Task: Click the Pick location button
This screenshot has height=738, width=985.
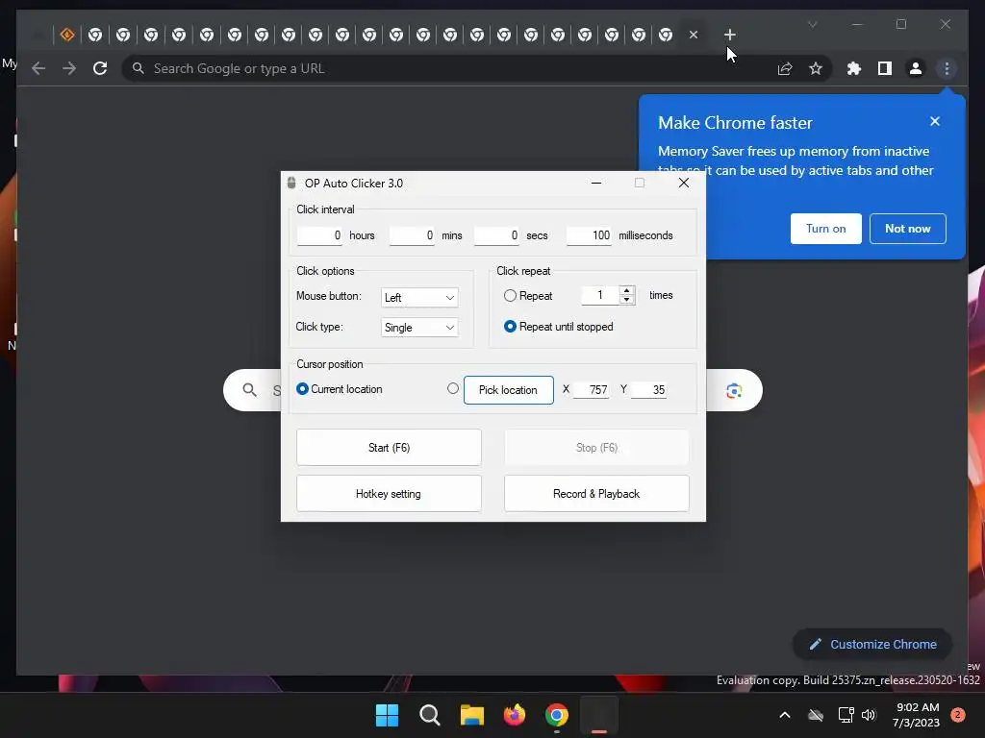Action: (x=508, y=390)
